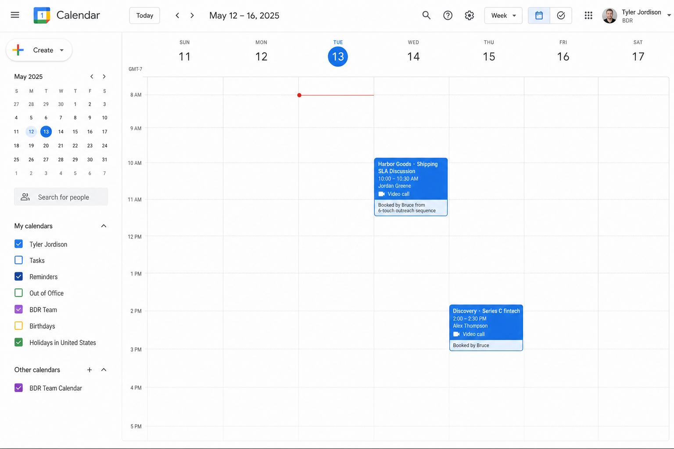Select Tuesday 13 column header

point(338,53)
